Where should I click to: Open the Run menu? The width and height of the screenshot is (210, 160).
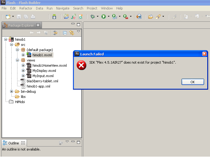[x=50, y=8]
